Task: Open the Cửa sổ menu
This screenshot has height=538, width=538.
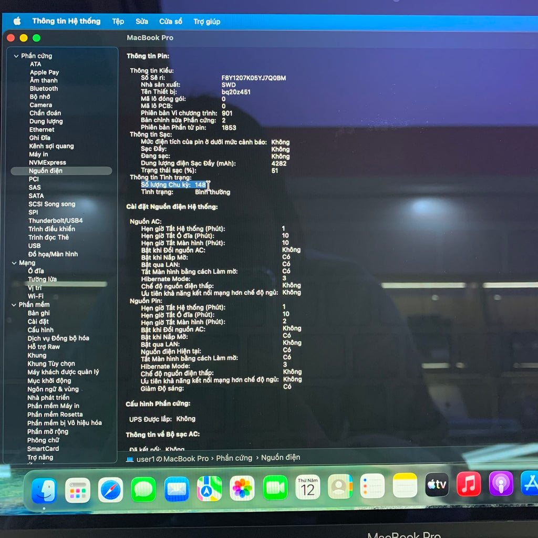Action: [171, 22]
